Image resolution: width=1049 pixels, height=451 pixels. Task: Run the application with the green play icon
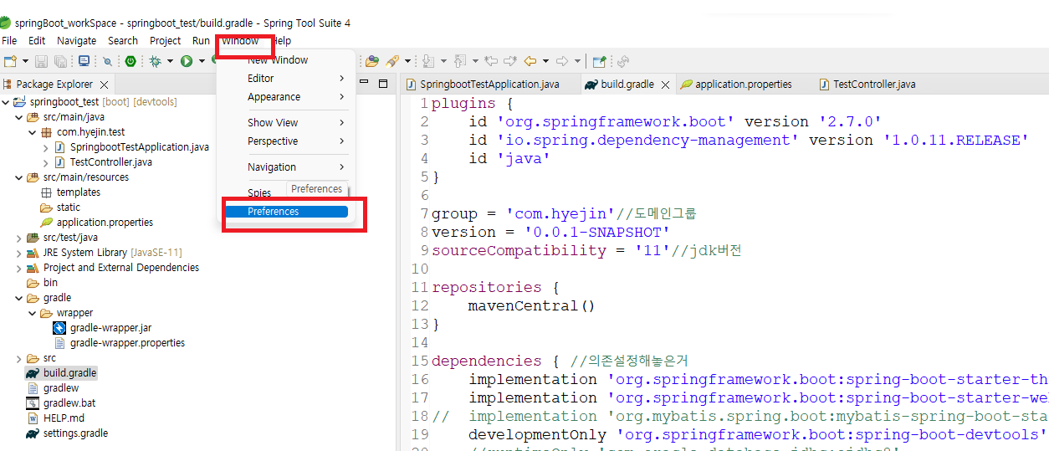coord(187,61)
